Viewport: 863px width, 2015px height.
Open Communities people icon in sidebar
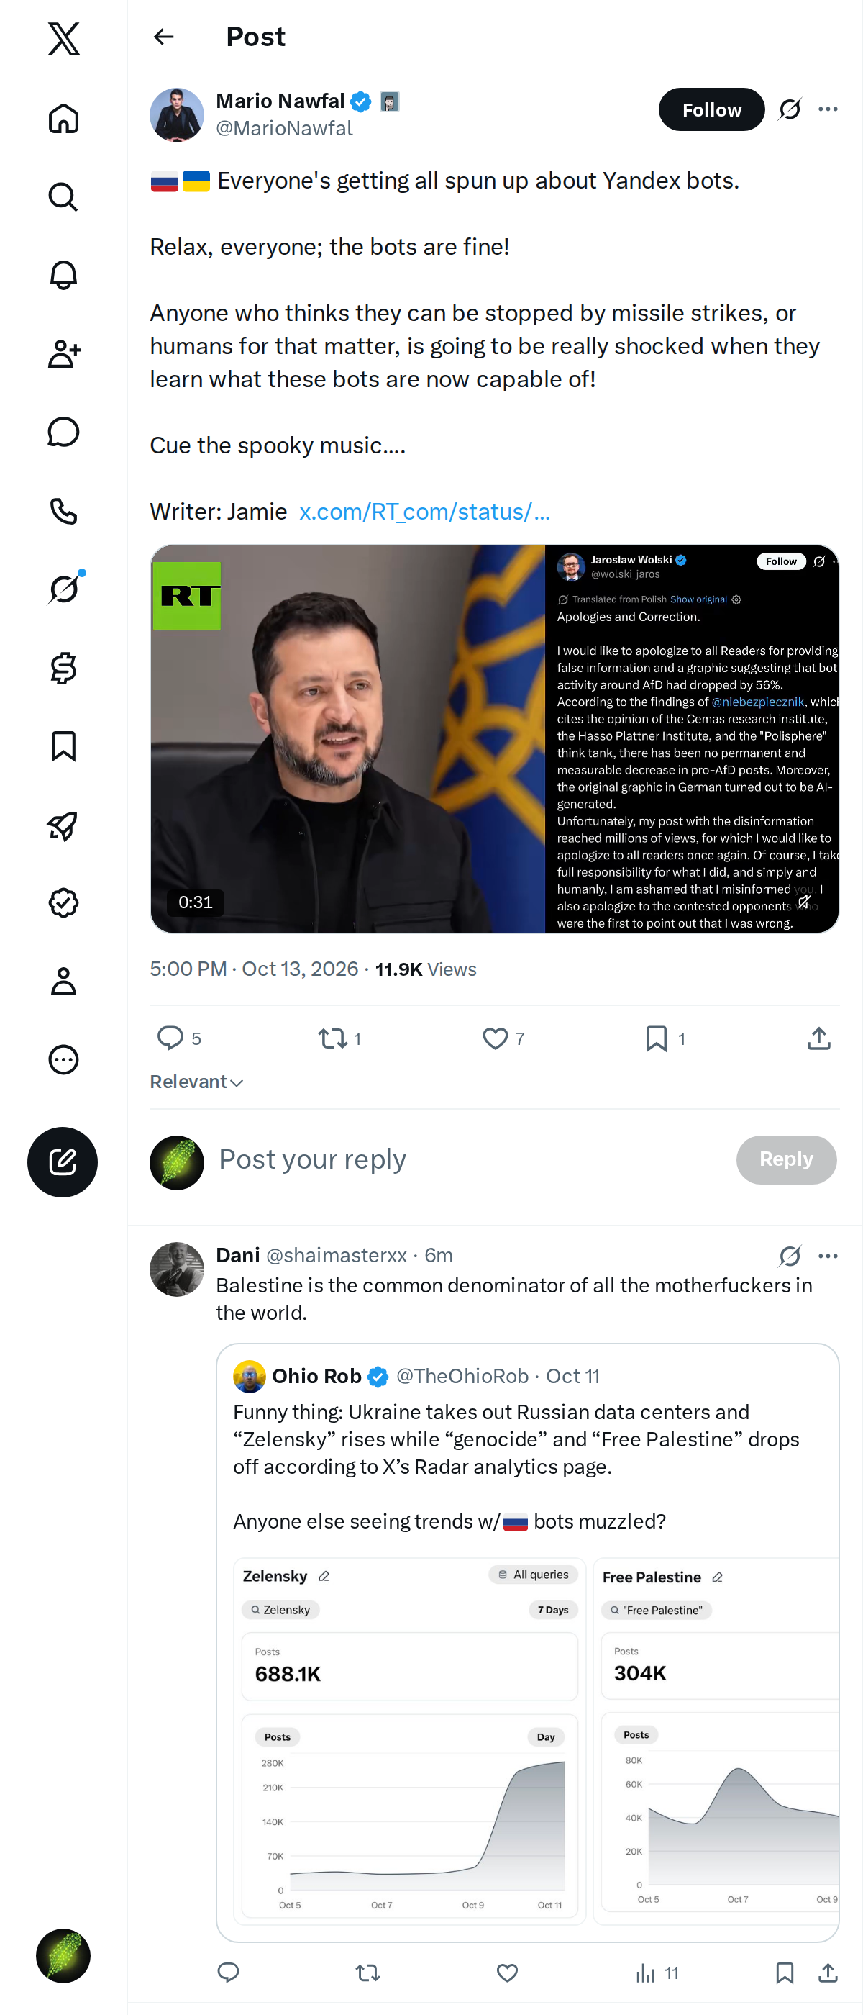tap(63, 353)
